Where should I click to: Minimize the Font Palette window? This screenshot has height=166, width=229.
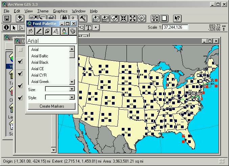62,24
